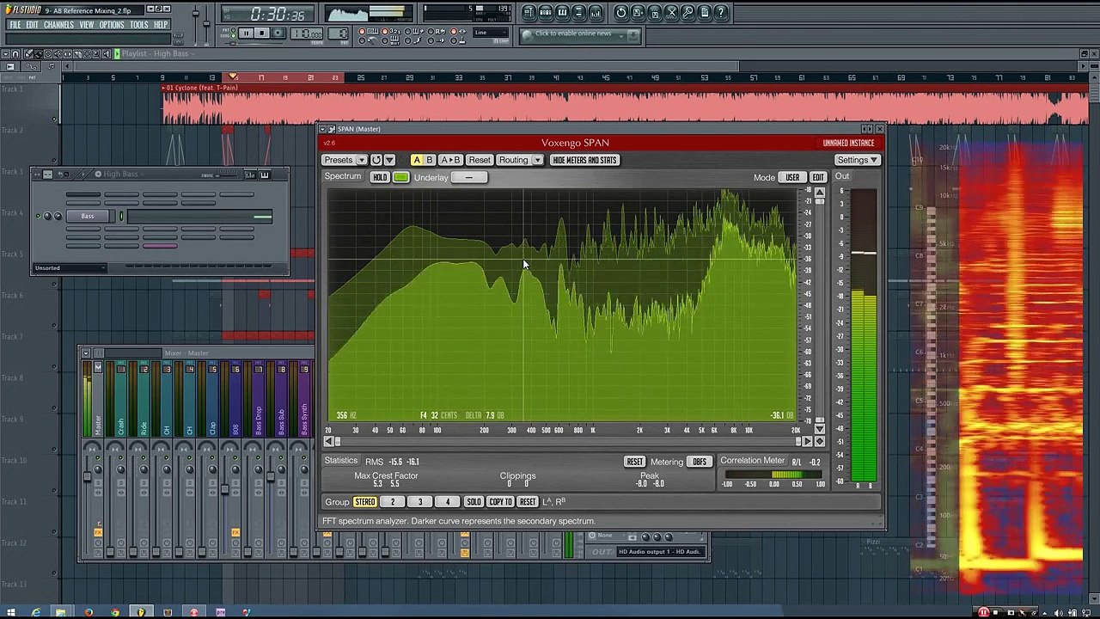Select group 3 in SPAN

[420, 502]
